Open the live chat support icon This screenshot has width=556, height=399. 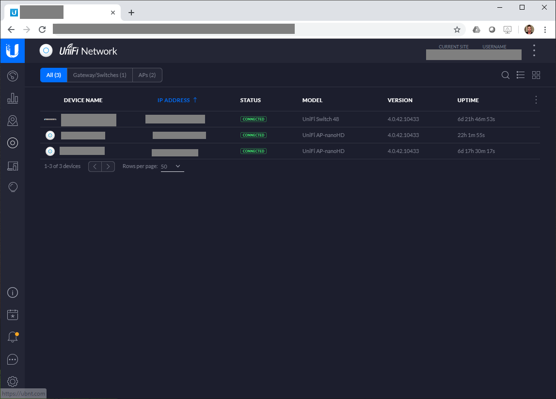click(x=13, y=359)
